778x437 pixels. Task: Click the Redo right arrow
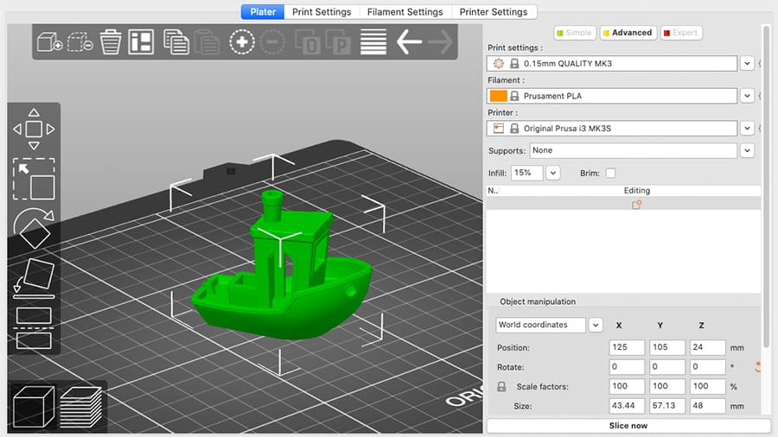(440, 42)
